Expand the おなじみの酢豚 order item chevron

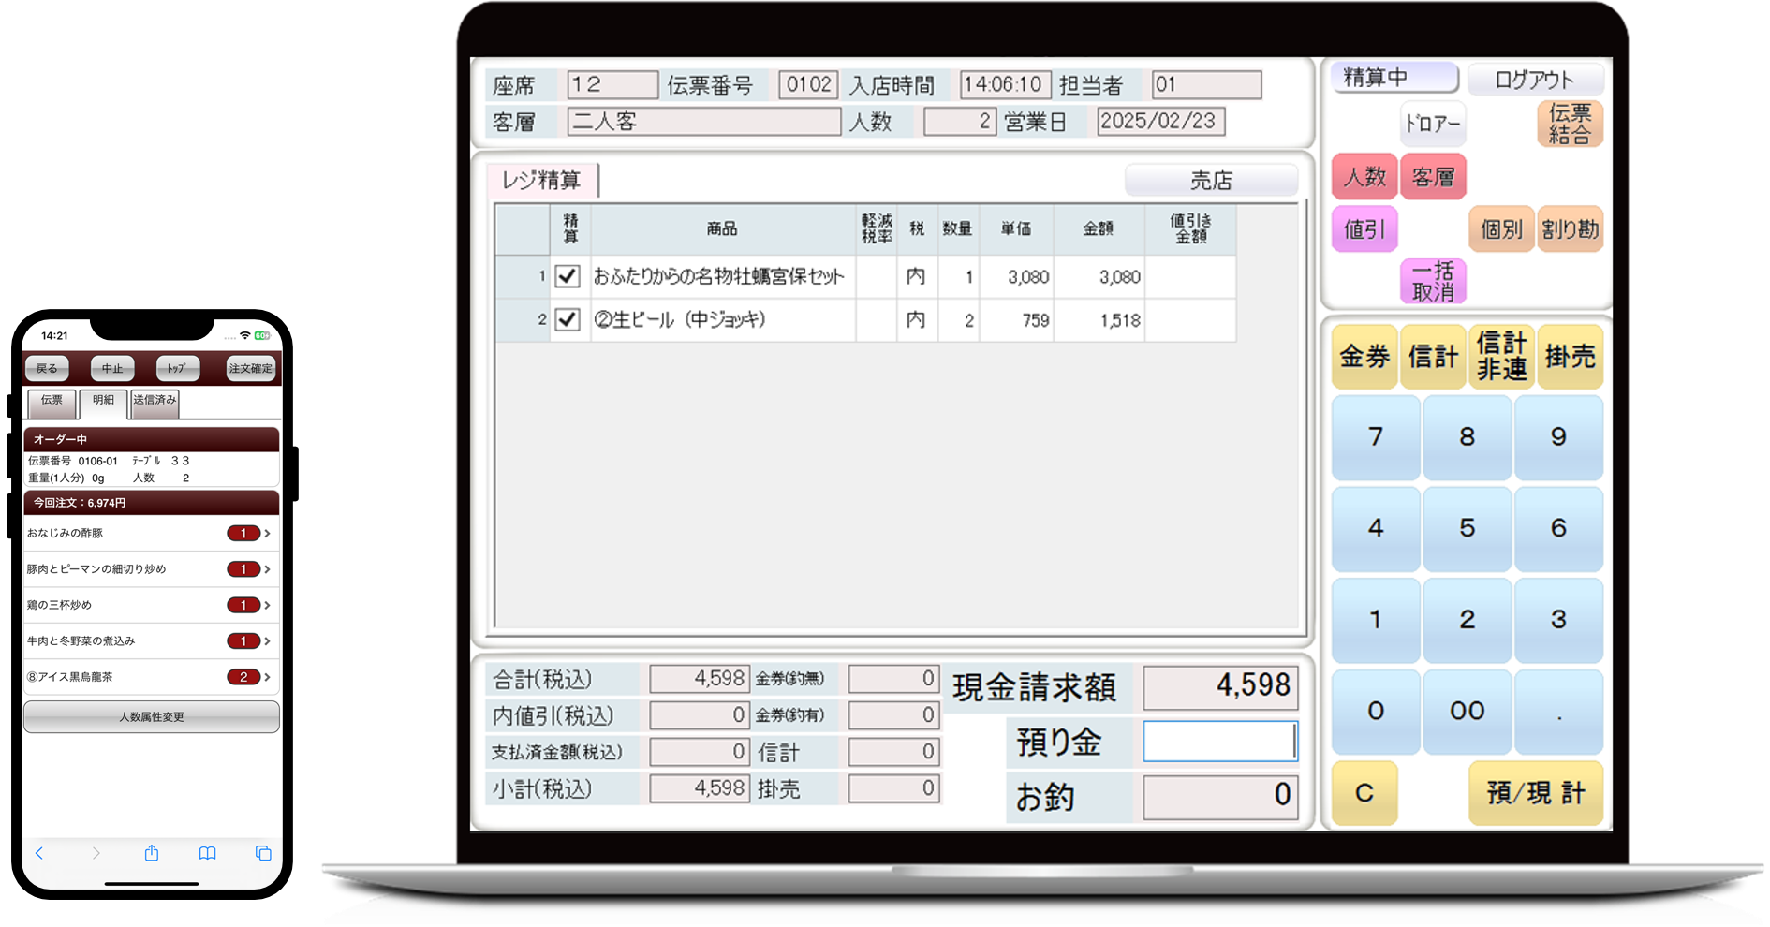tap(268, 534)
